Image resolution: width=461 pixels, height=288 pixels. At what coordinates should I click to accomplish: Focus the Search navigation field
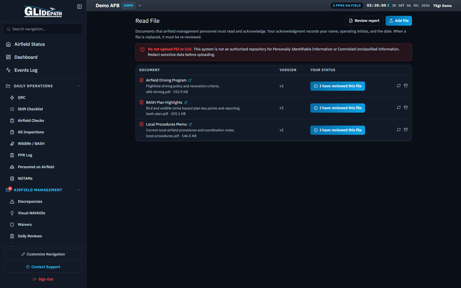click(43, 29)
